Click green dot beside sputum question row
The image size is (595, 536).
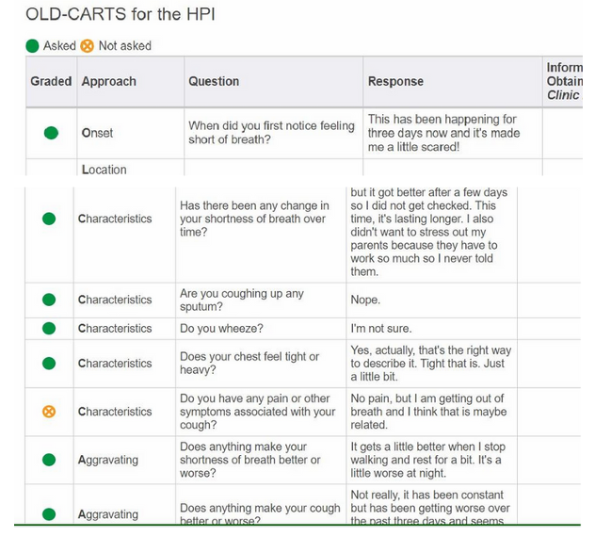(49, 300)
